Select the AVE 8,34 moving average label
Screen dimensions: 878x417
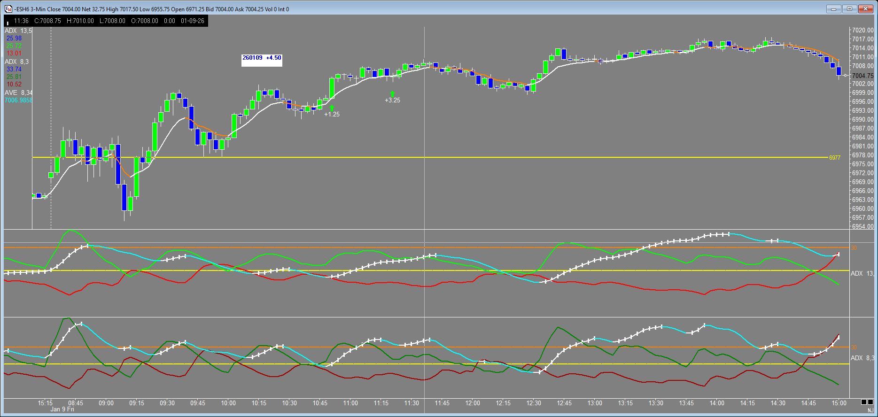tap(19, 93)
